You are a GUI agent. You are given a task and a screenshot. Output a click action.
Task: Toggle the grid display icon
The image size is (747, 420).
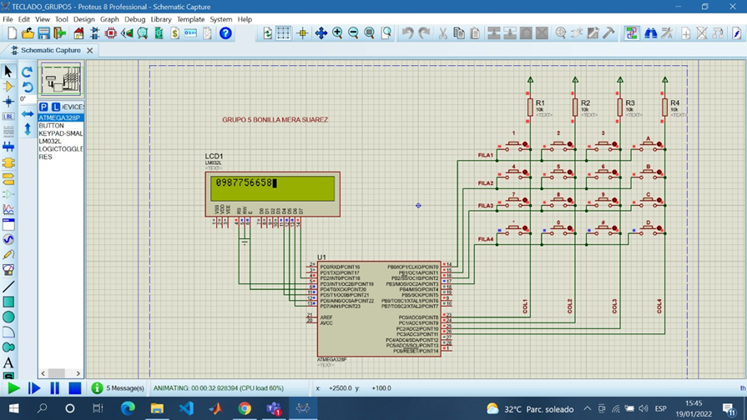click(x=284, y=33)
